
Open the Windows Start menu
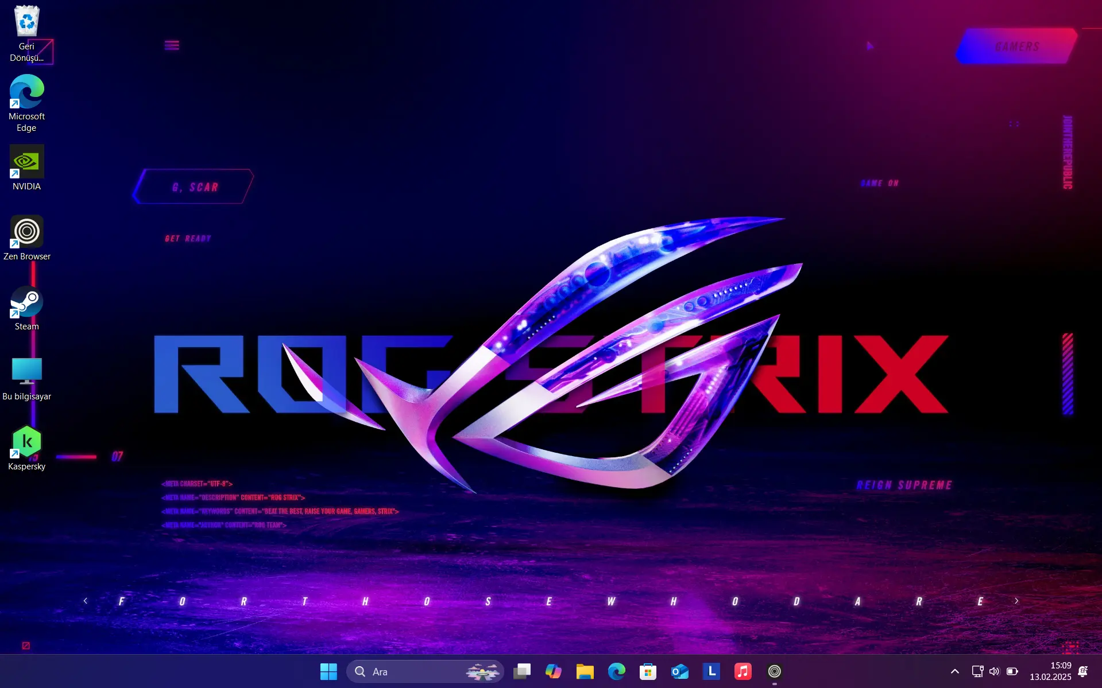(328, 671)
